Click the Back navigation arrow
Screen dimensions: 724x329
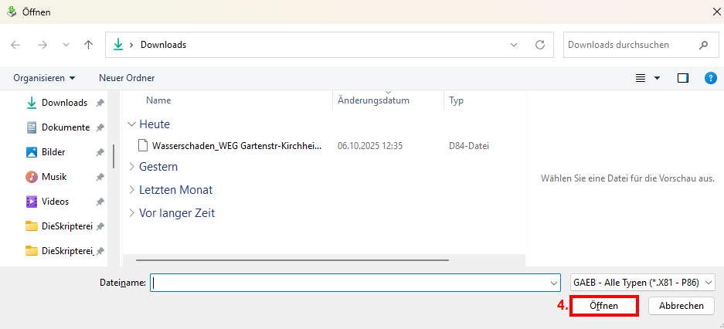16,45
